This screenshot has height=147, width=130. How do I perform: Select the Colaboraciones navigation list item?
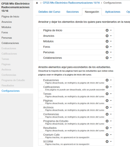76,58
